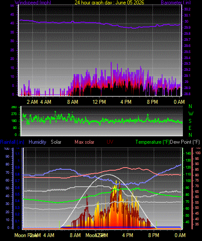Click the "4 PM" label under the windspeed graph
Viewport: 202px width, 241px height.
pyautogui.click(x=126, y=102)
